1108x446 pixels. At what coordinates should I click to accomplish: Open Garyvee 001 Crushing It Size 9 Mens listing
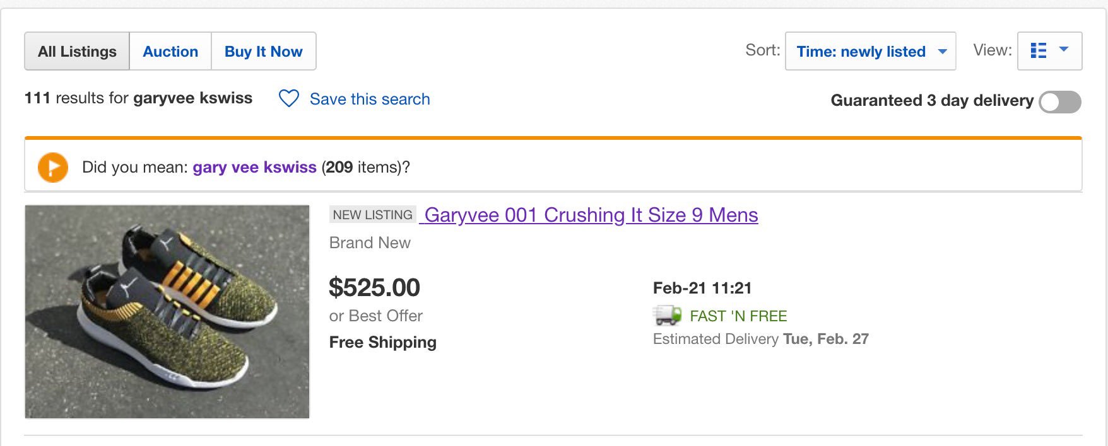[591, 215]
